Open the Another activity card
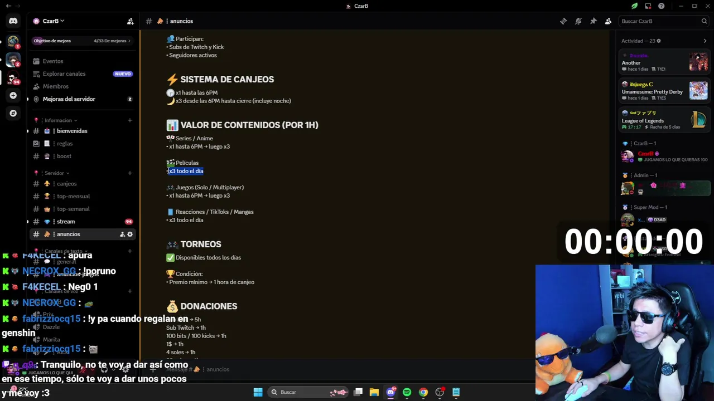Viewport: 714px width, 401px height. pos(665,62)
